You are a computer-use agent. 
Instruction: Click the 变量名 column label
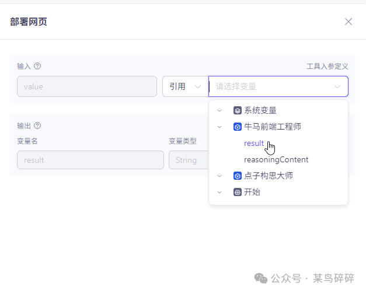click(x=27, y=141)
